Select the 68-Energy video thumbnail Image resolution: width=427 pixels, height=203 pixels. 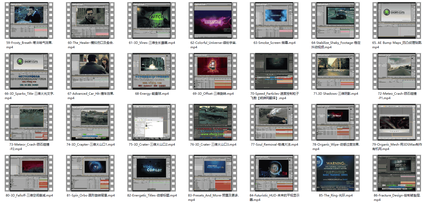pyautogui.click(x=152, y=71)
